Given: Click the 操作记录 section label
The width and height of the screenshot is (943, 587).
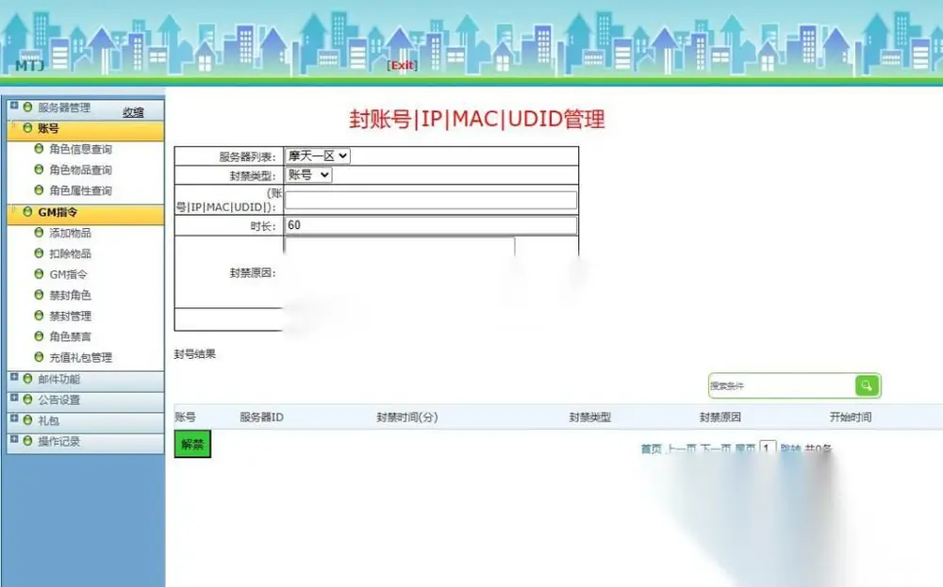Looking at the screenshot, I should point(58,442).
